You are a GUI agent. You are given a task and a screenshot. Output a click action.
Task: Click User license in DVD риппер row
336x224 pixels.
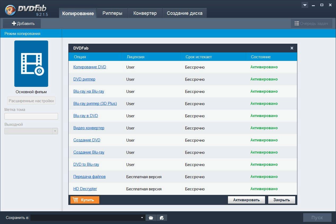tap(130, 79)
